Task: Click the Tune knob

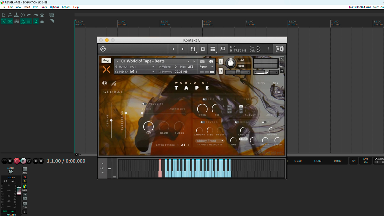Action: [x=231, y=63]
